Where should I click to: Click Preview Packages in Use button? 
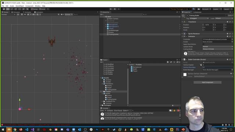click(x=180, y=9)
